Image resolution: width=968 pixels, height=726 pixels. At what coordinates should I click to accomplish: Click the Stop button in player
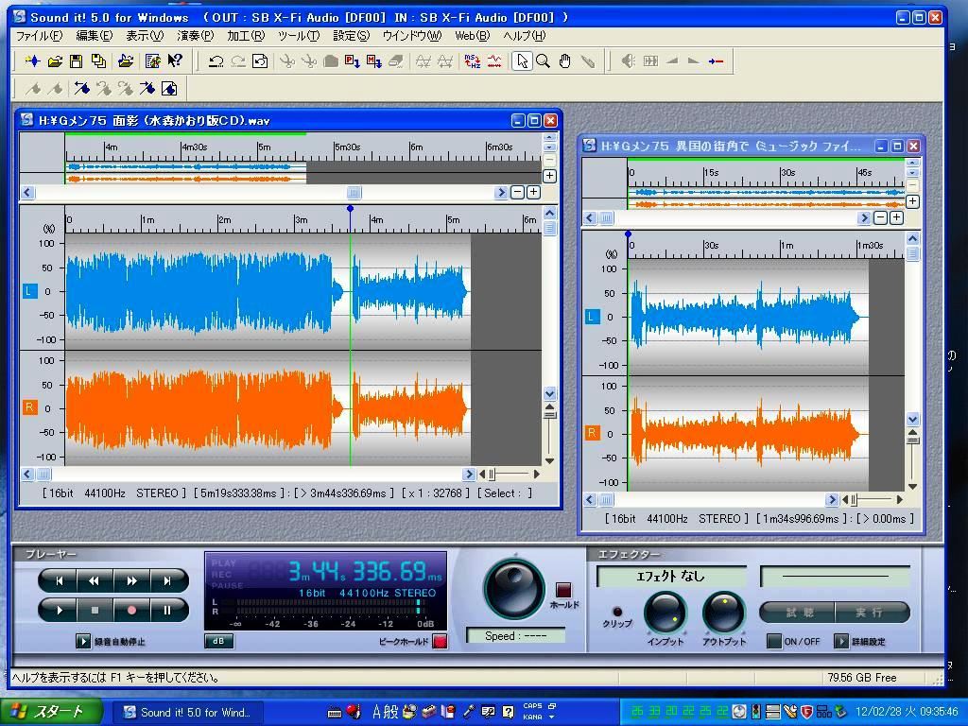[95, 610]
